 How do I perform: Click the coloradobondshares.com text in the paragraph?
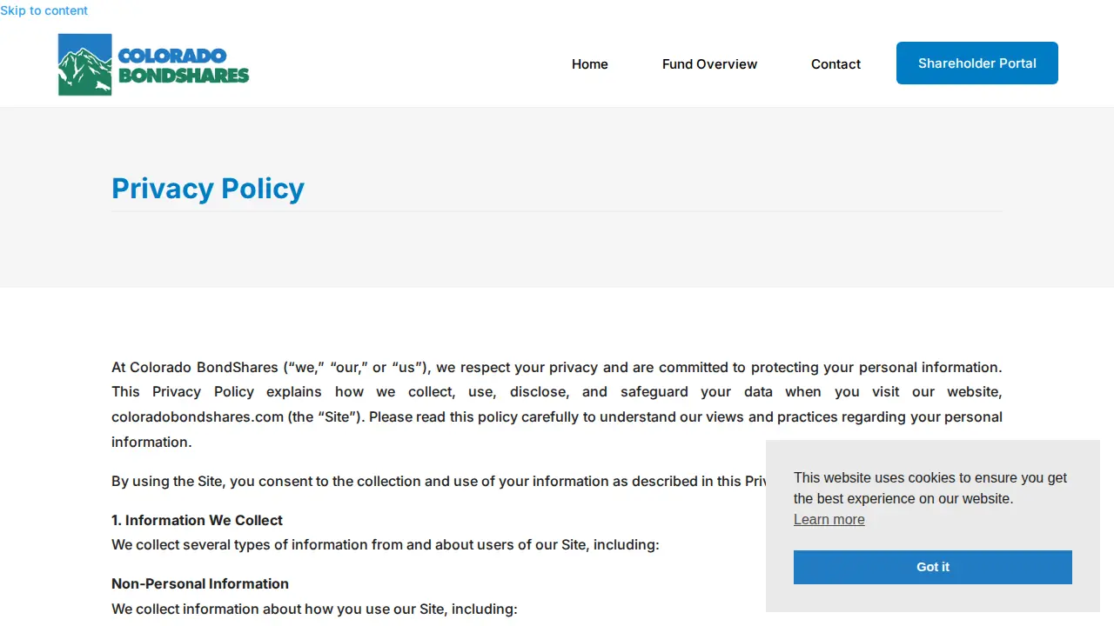point(198,416)
